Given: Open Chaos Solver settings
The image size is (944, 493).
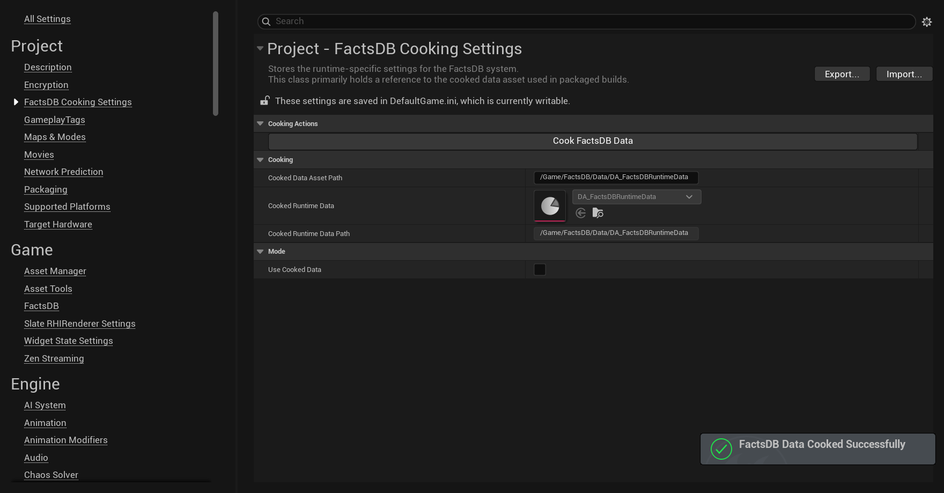Looking at the screenshot, I should (x=51, y=475).
